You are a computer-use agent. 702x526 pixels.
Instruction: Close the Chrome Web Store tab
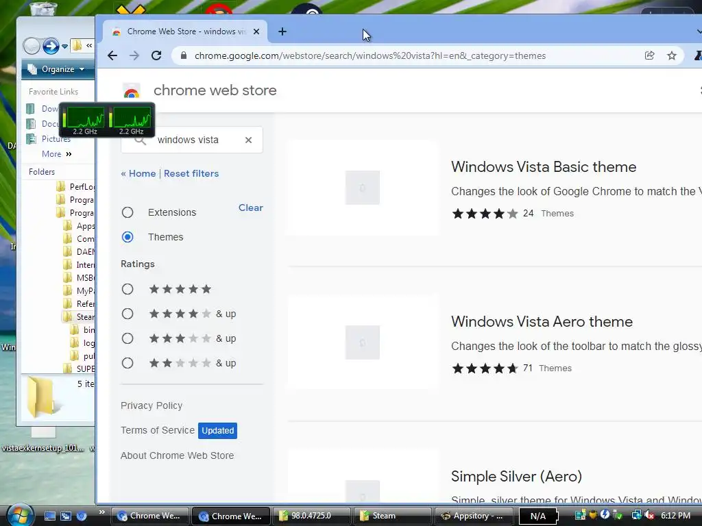256,32
